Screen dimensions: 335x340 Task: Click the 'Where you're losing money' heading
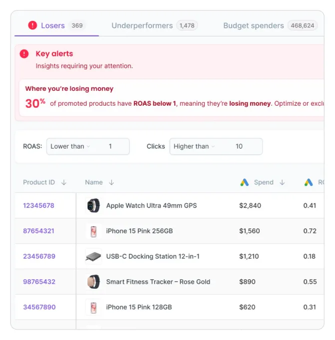(69, 89)
